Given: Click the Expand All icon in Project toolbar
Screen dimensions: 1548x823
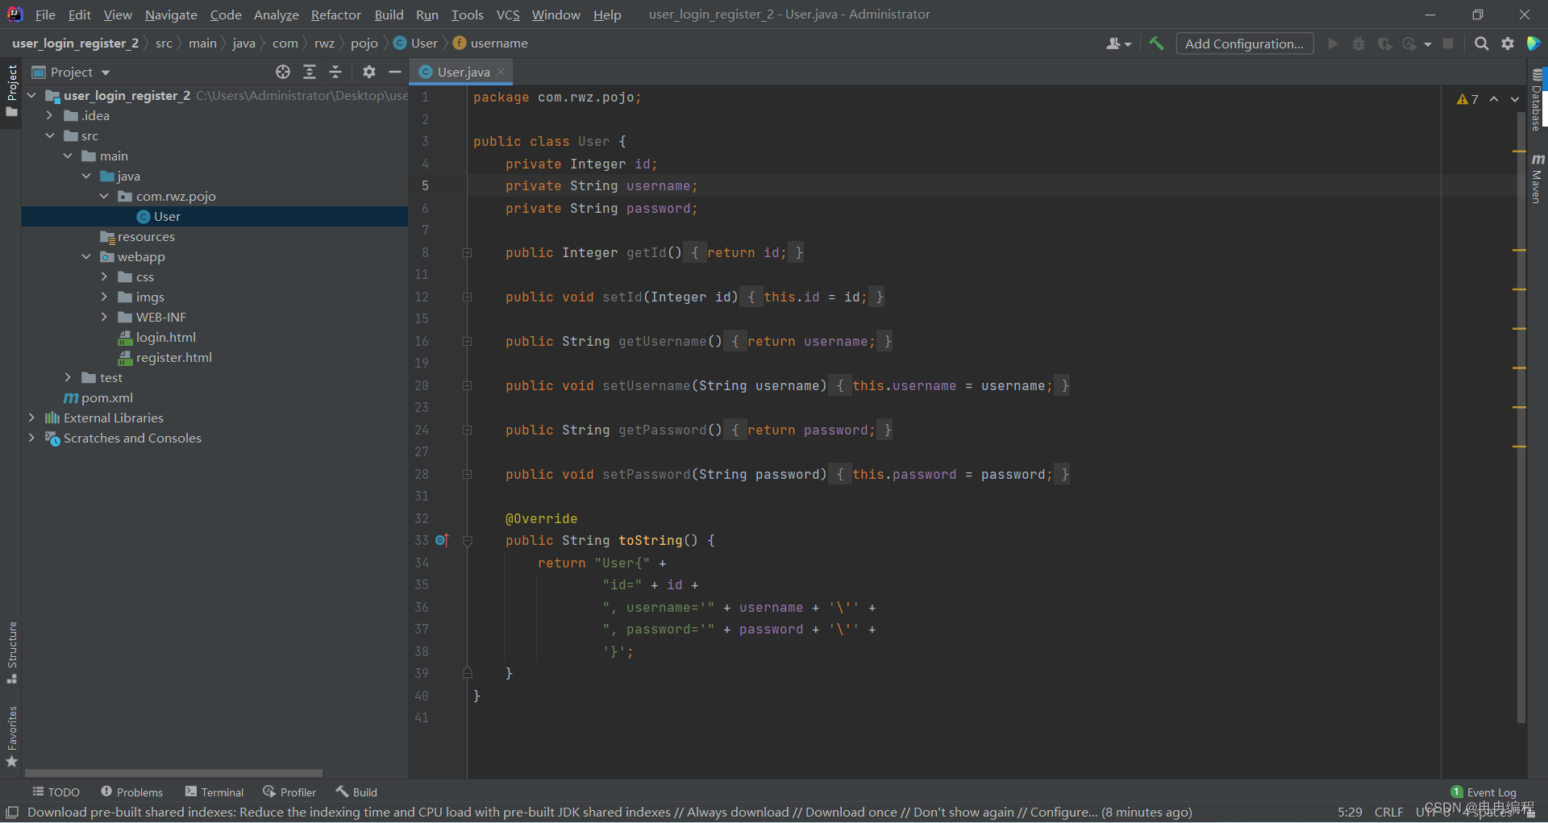Looking at the screenshot, I should 310,72.
